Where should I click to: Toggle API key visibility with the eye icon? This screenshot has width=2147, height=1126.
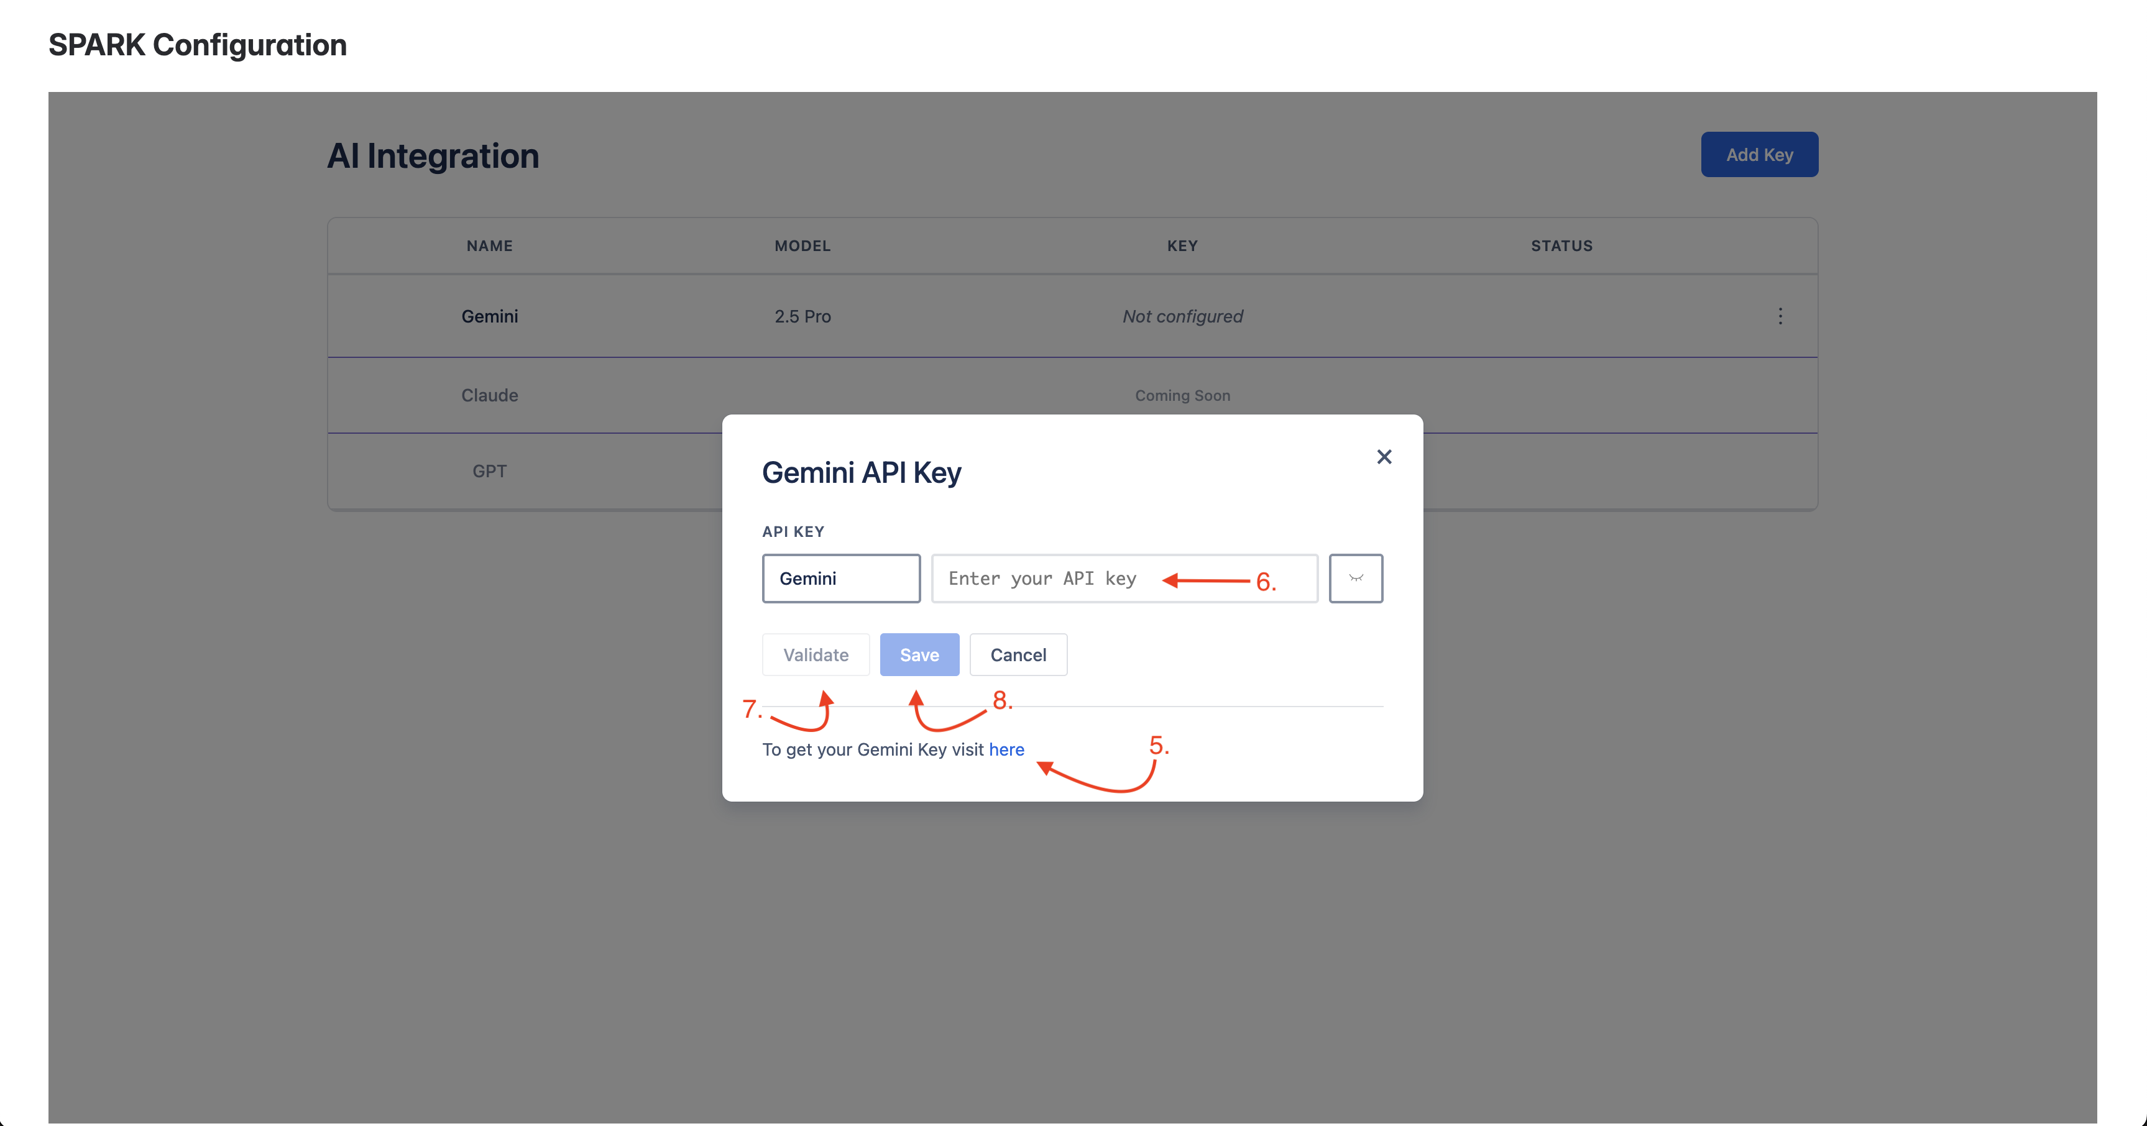1355,577
